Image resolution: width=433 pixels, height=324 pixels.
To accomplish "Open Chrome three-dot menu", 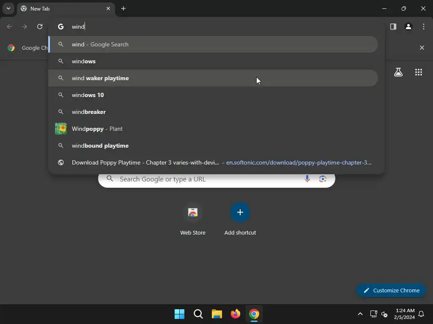I will point(424,27).
